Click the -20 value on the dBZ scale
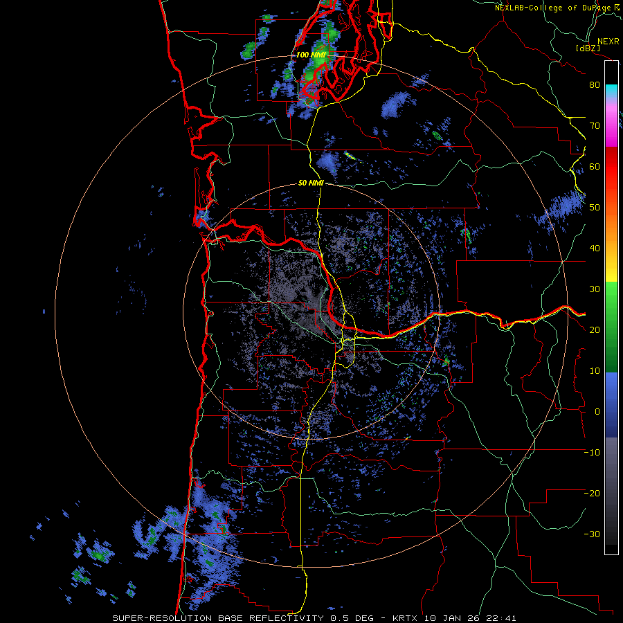The height and width of the screenshot is (623, 623). click(x=592, y=494)
